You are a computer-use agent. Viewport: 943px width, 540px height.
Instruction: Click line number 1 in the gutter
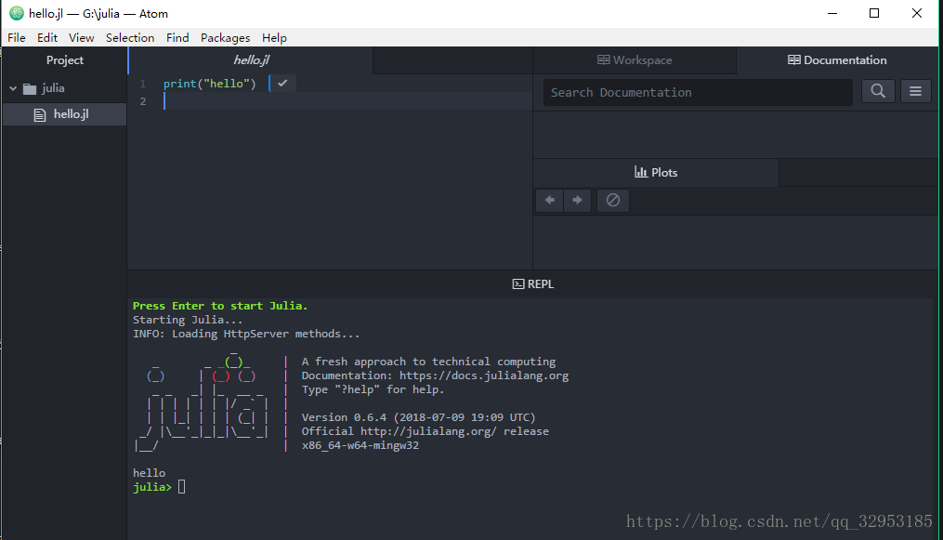142,84
